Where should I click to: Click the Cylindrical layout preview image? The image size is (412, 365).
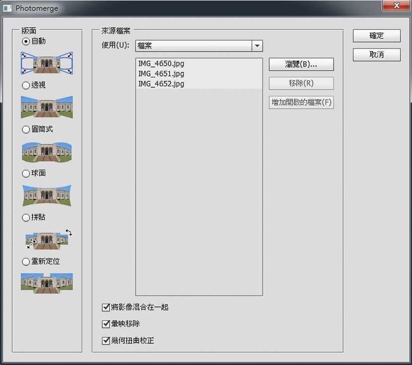tap(47, 152)
